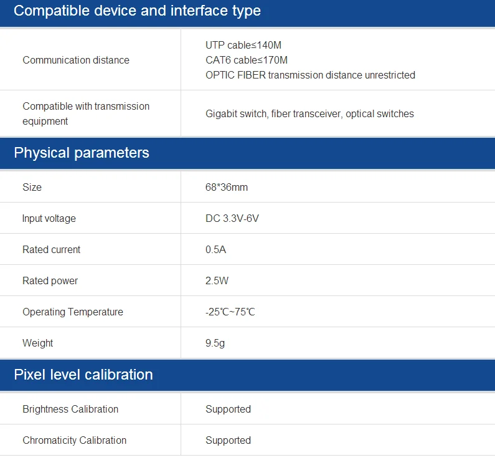Viewport: 495px width, 460px height.
Task: Click the Input voltage label
Action: 49,219
